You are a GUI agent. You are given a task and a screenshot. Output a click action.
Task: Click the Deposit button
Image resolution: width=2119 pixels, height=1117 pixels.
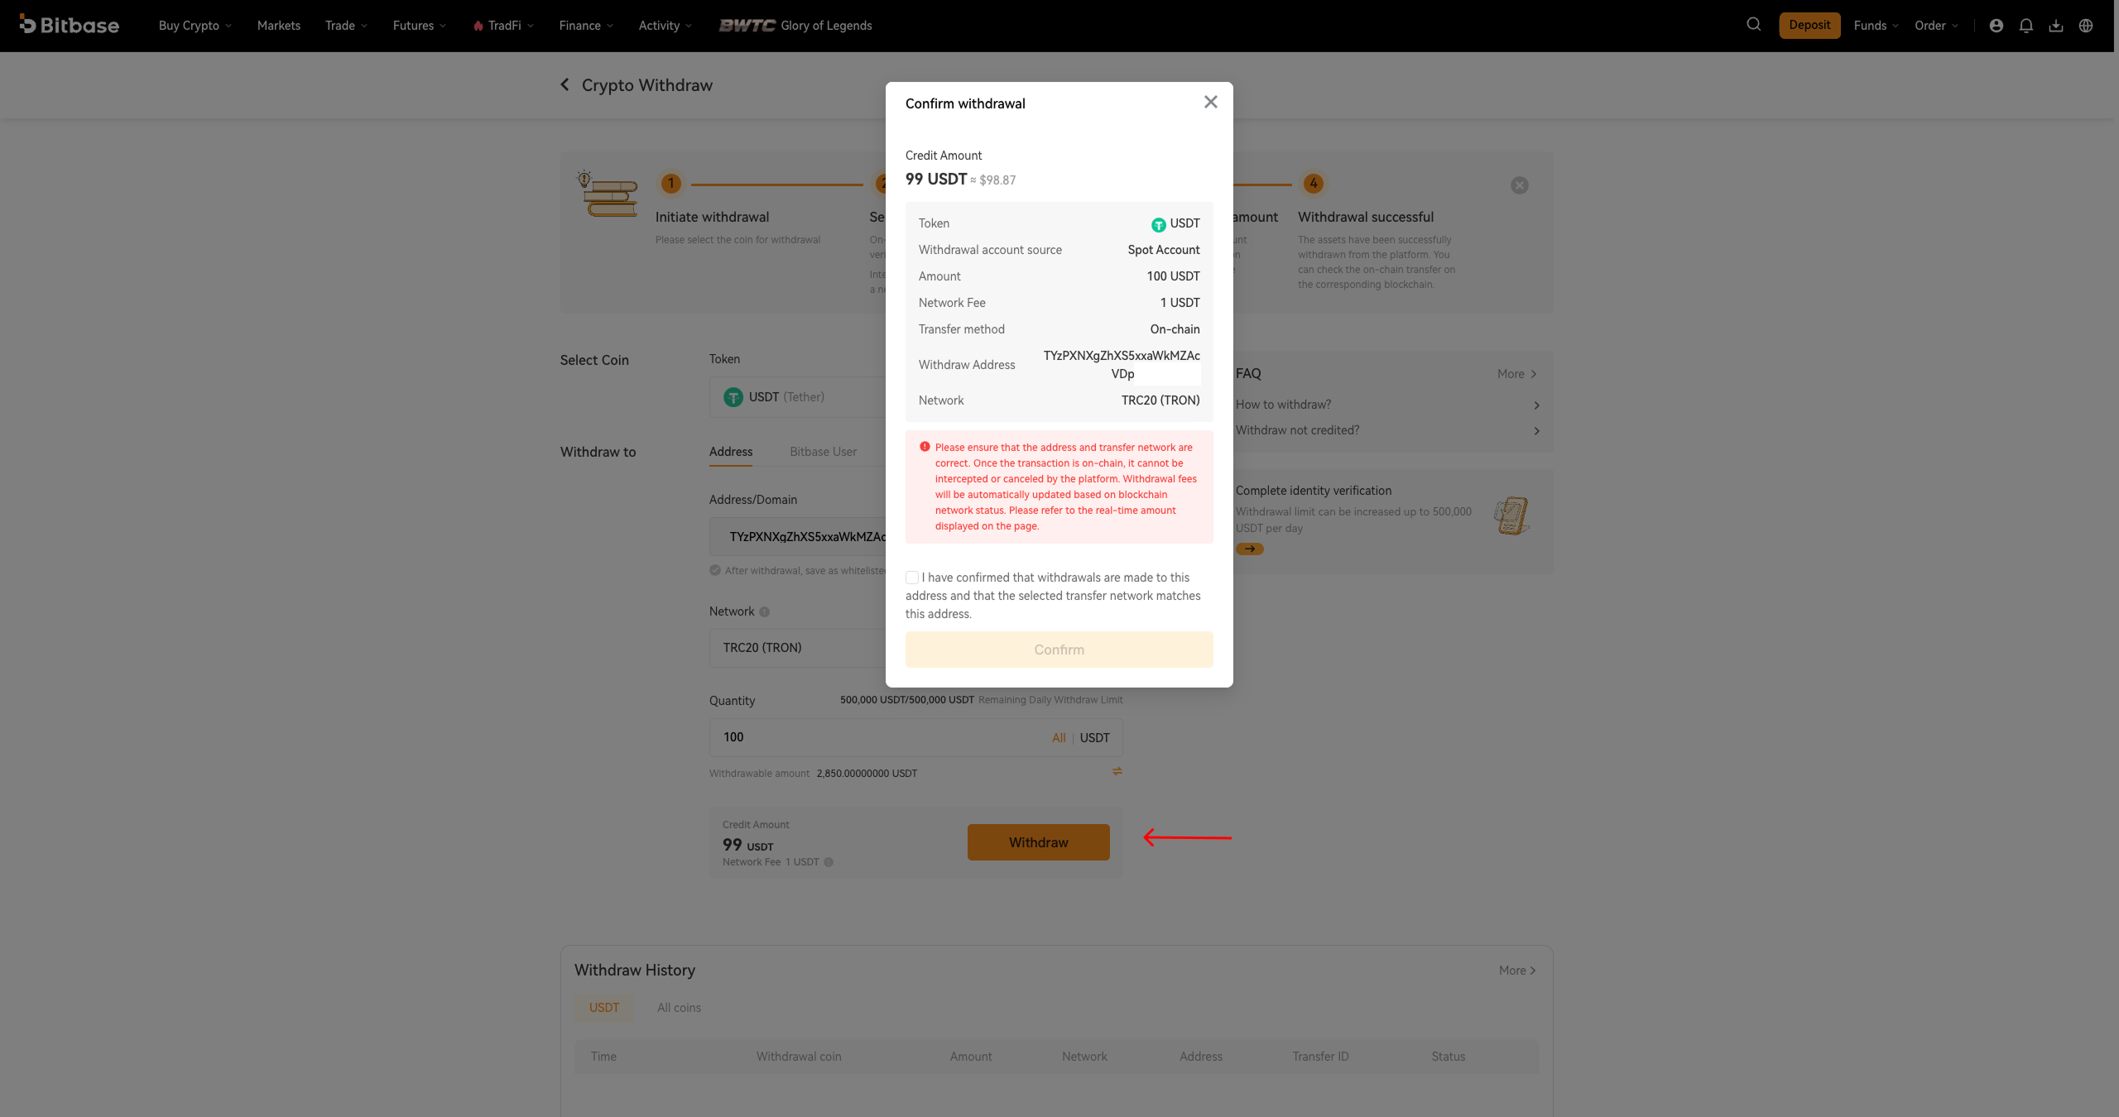[x=1809, y=25]
